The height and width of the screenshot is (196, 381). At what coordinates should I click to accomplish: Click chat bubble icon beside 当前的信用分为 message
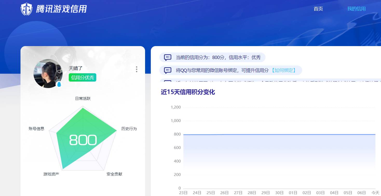pos(168,57)
